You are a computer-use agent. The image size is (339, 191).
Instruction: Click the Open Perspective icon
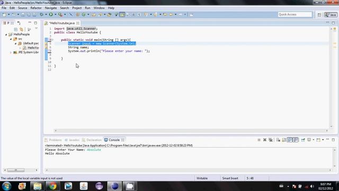(x=319, y=15)
